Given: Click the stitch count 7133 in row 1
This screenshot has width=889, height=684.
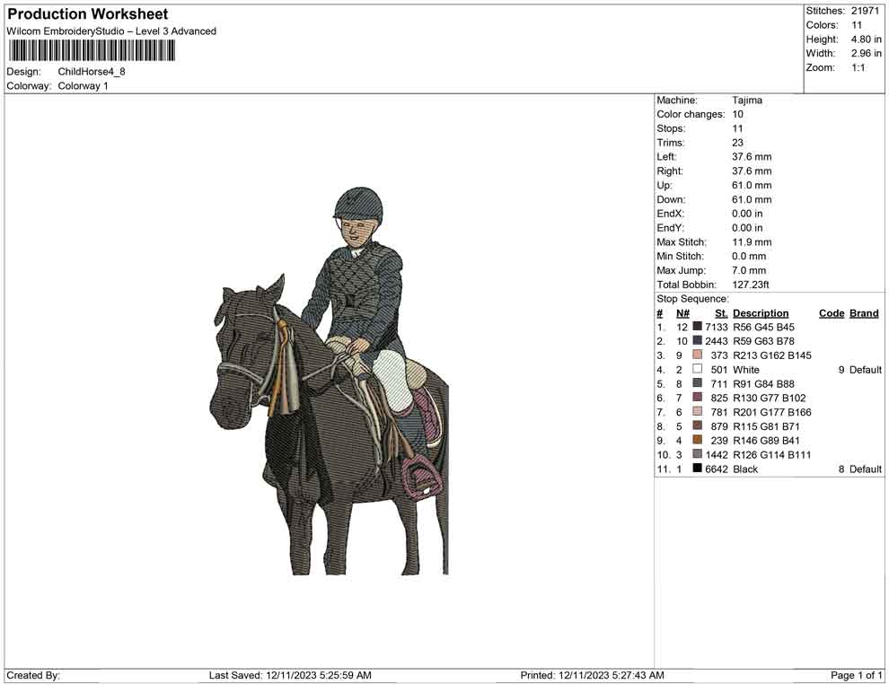Looking at the screenshot, I should pos(716,327).
